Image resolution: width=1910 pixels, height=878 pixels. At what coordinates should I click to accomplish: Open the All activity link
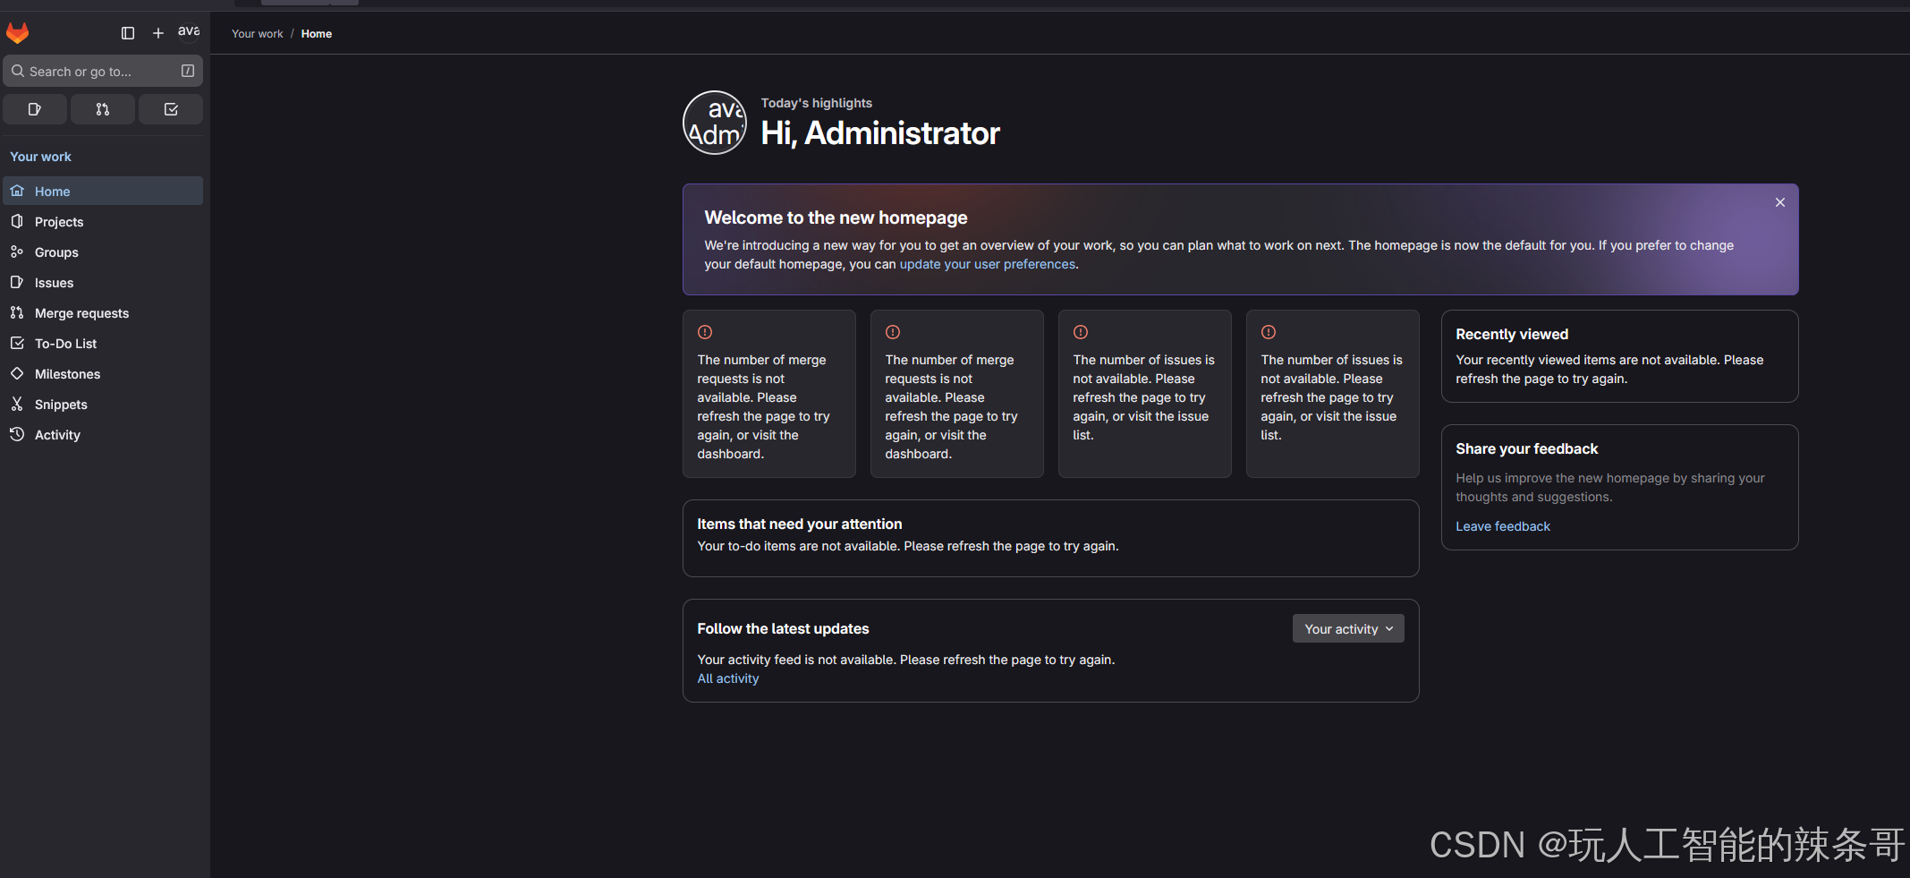click(728, 678)
